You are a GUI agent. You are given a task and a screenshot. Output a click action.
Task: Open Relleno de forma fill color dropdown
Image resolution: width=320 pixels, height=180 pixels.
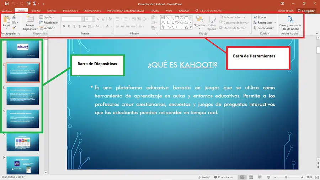coord(233,17)
